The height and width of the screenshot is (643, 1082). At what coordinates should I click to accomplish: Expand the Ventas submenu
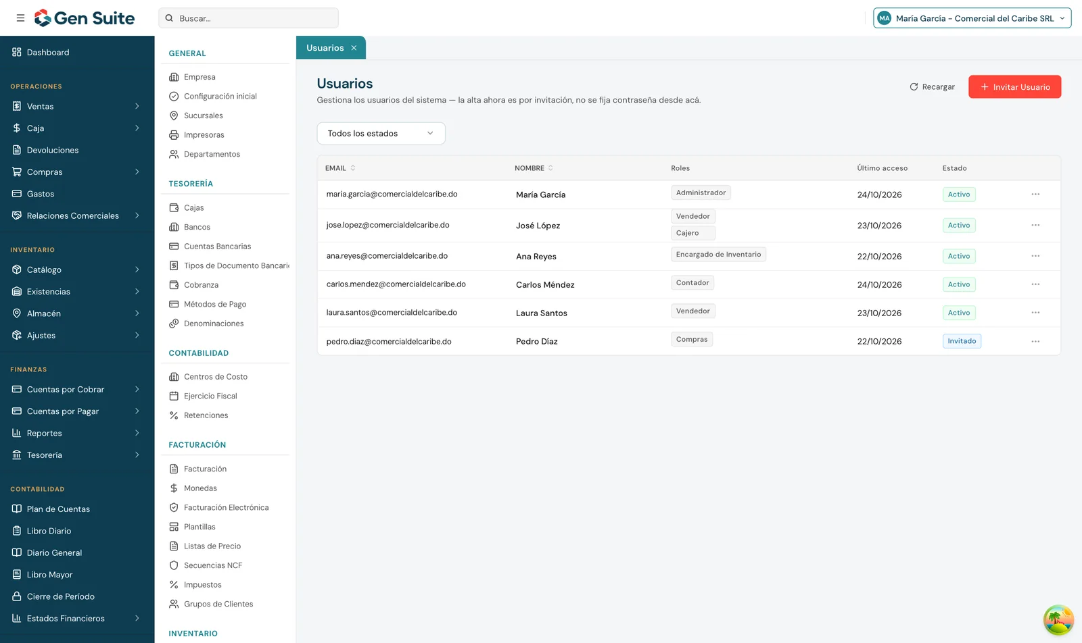(137, 106)
